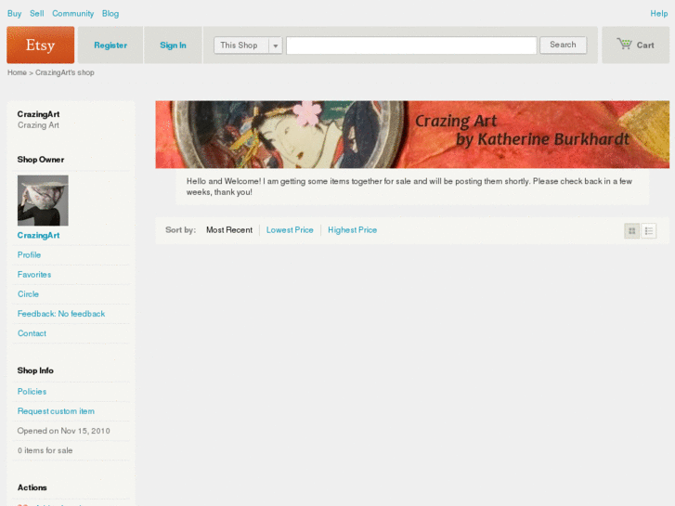Click the CrazingArt shop title in sidebar
This screenshot has height=506, width=675.
38,114
